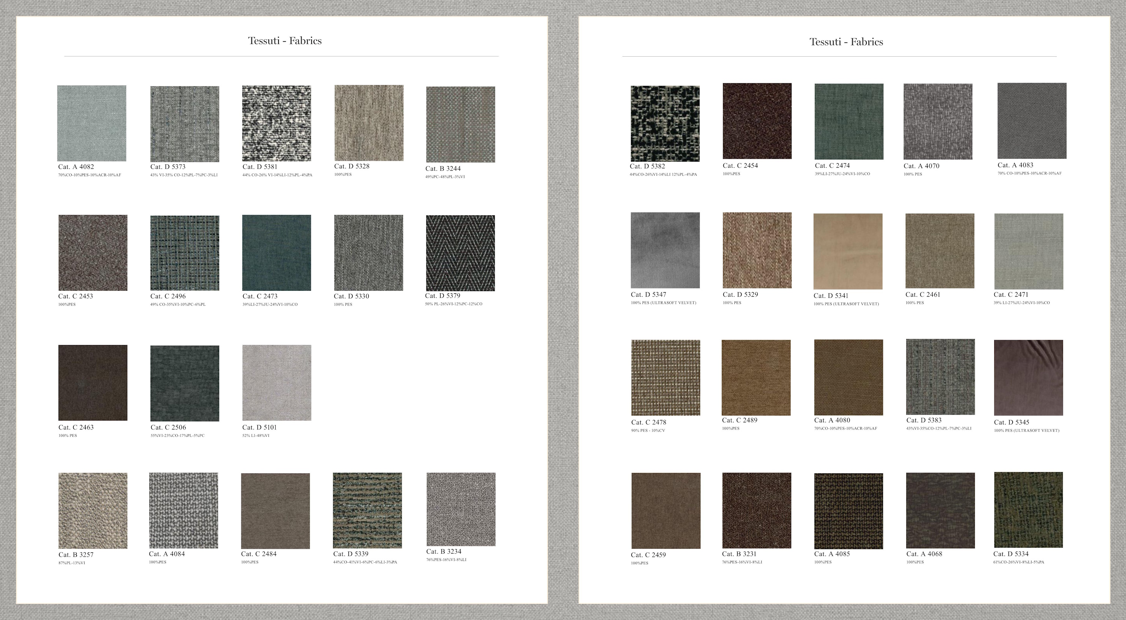Click the Cat. D 5341 tan velvet swatch
The image size is (1126, 620).
click(x=848, y=251)
